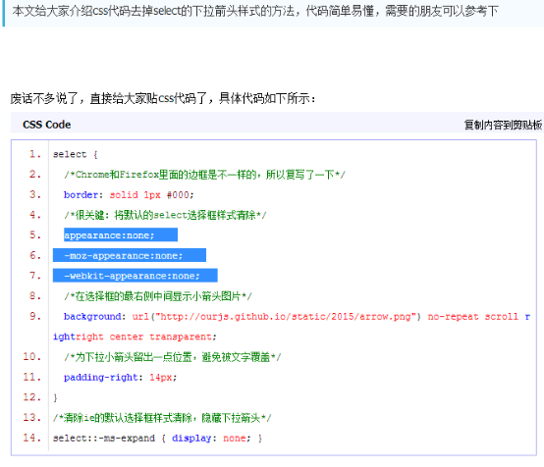Viewport: 544px width, 467px height.
Task: Click the comment about Chrome和Firefox borders
Action: pos(204,175)
